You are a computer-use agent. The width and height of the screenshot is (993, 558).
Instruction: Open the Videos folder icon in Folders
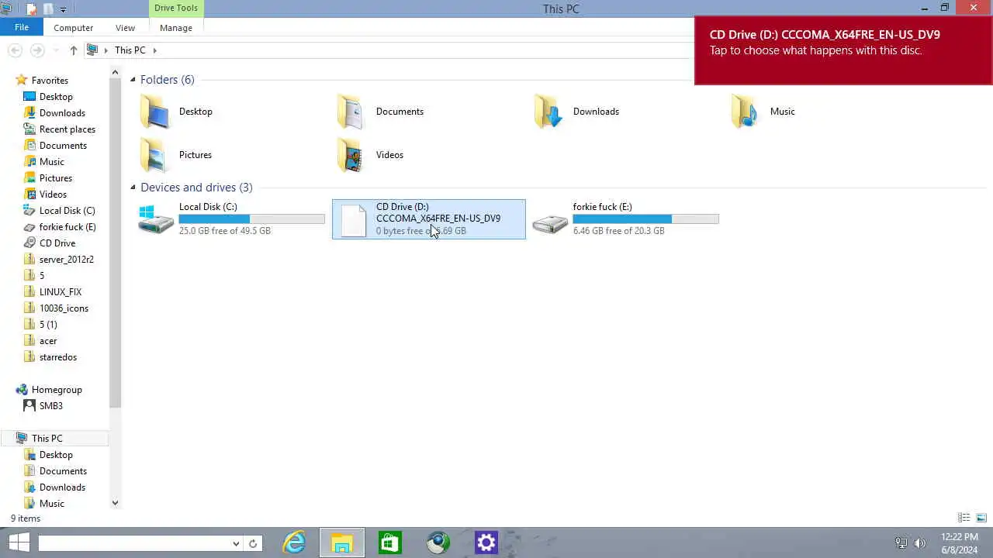(351, 155)
